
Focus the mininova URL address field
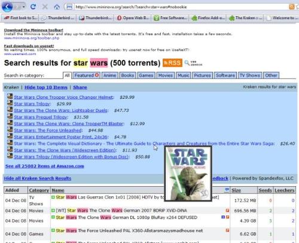click(179, 7)
